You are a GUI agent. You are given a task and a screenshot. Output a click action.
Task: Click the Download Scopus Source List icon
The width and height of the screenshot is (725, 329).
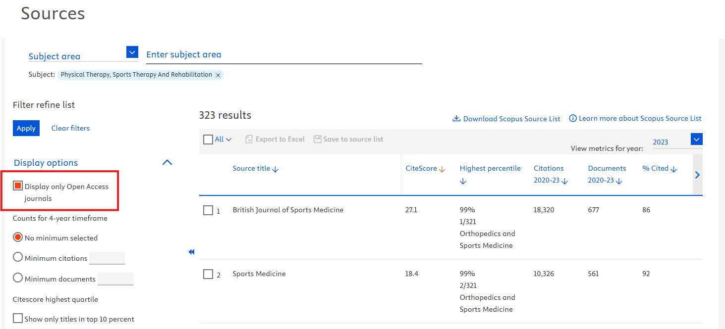[x=456, y=119]
